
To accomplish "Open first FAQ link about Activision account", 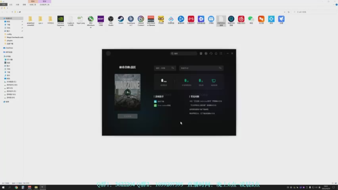I will 206,101.
